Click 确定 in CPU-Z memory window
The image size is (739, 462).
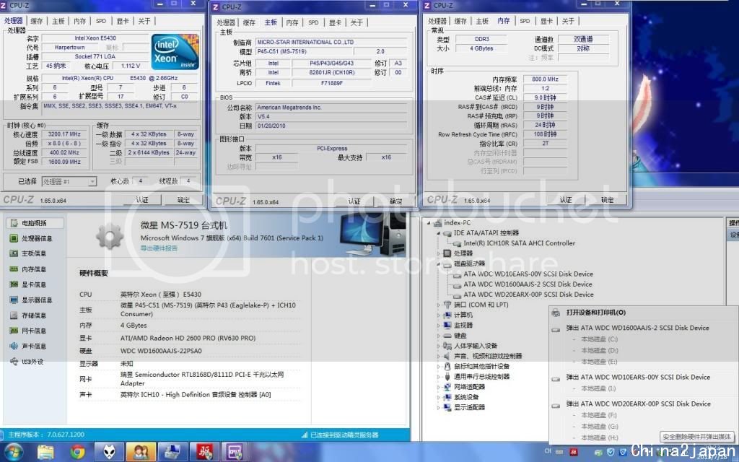click(608, 200)
